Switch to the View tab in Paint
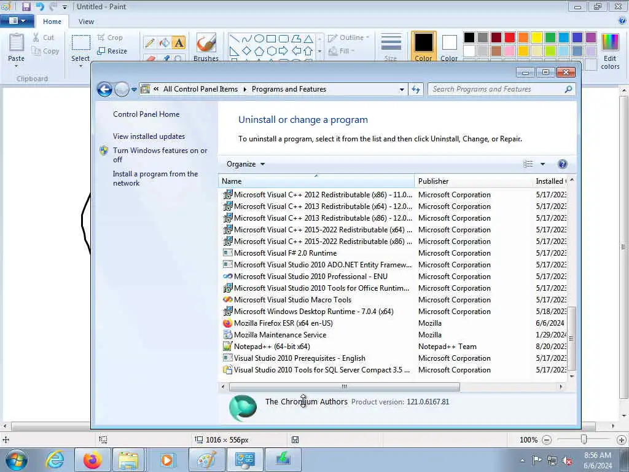This screenshot has width=629, height=472. tap(86, 22)
